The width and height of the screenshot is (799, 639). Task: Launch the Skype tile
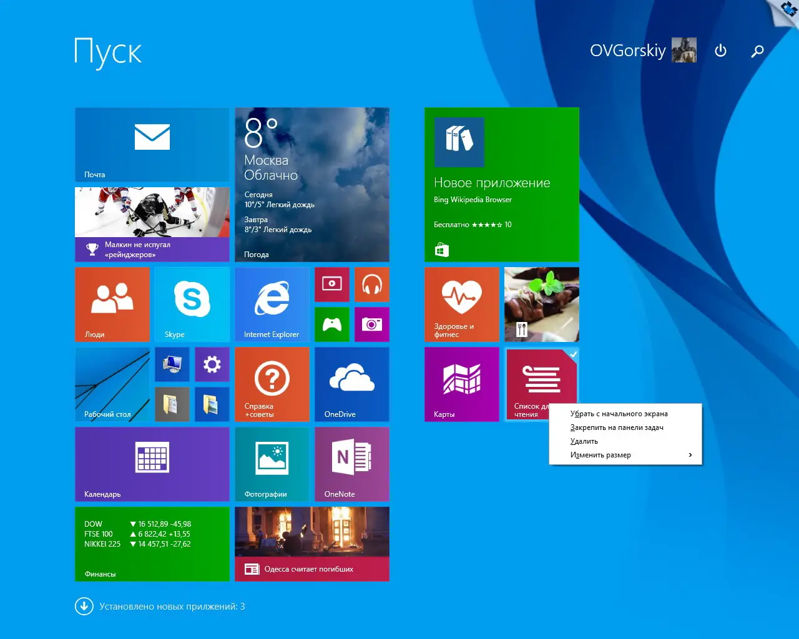[192, 305]
